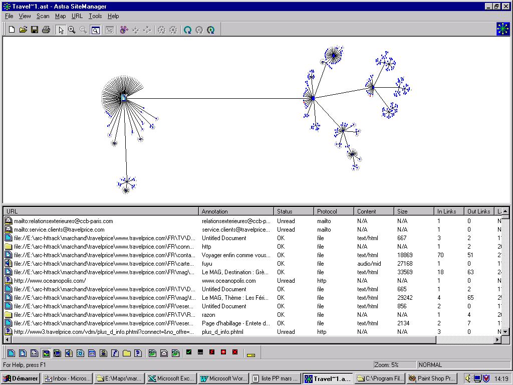Screen dimensions: 513x385
Task: Open the View menu
Action: pos(25,16)
